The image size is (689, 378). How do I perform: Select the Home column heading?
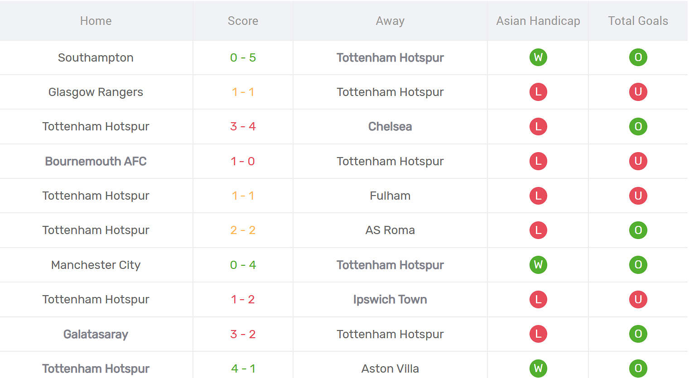click(x=96, y=20)
